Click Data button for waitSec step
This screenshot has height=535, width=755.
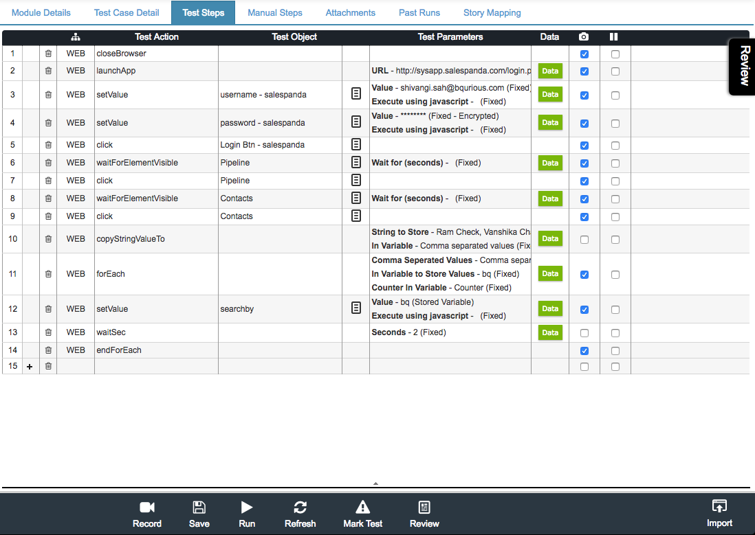550,332
